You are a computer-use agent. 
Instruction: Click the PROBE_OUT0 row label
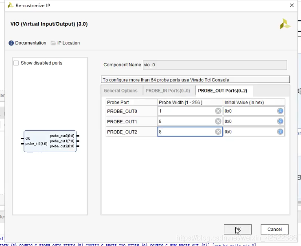tap(122, 111)
